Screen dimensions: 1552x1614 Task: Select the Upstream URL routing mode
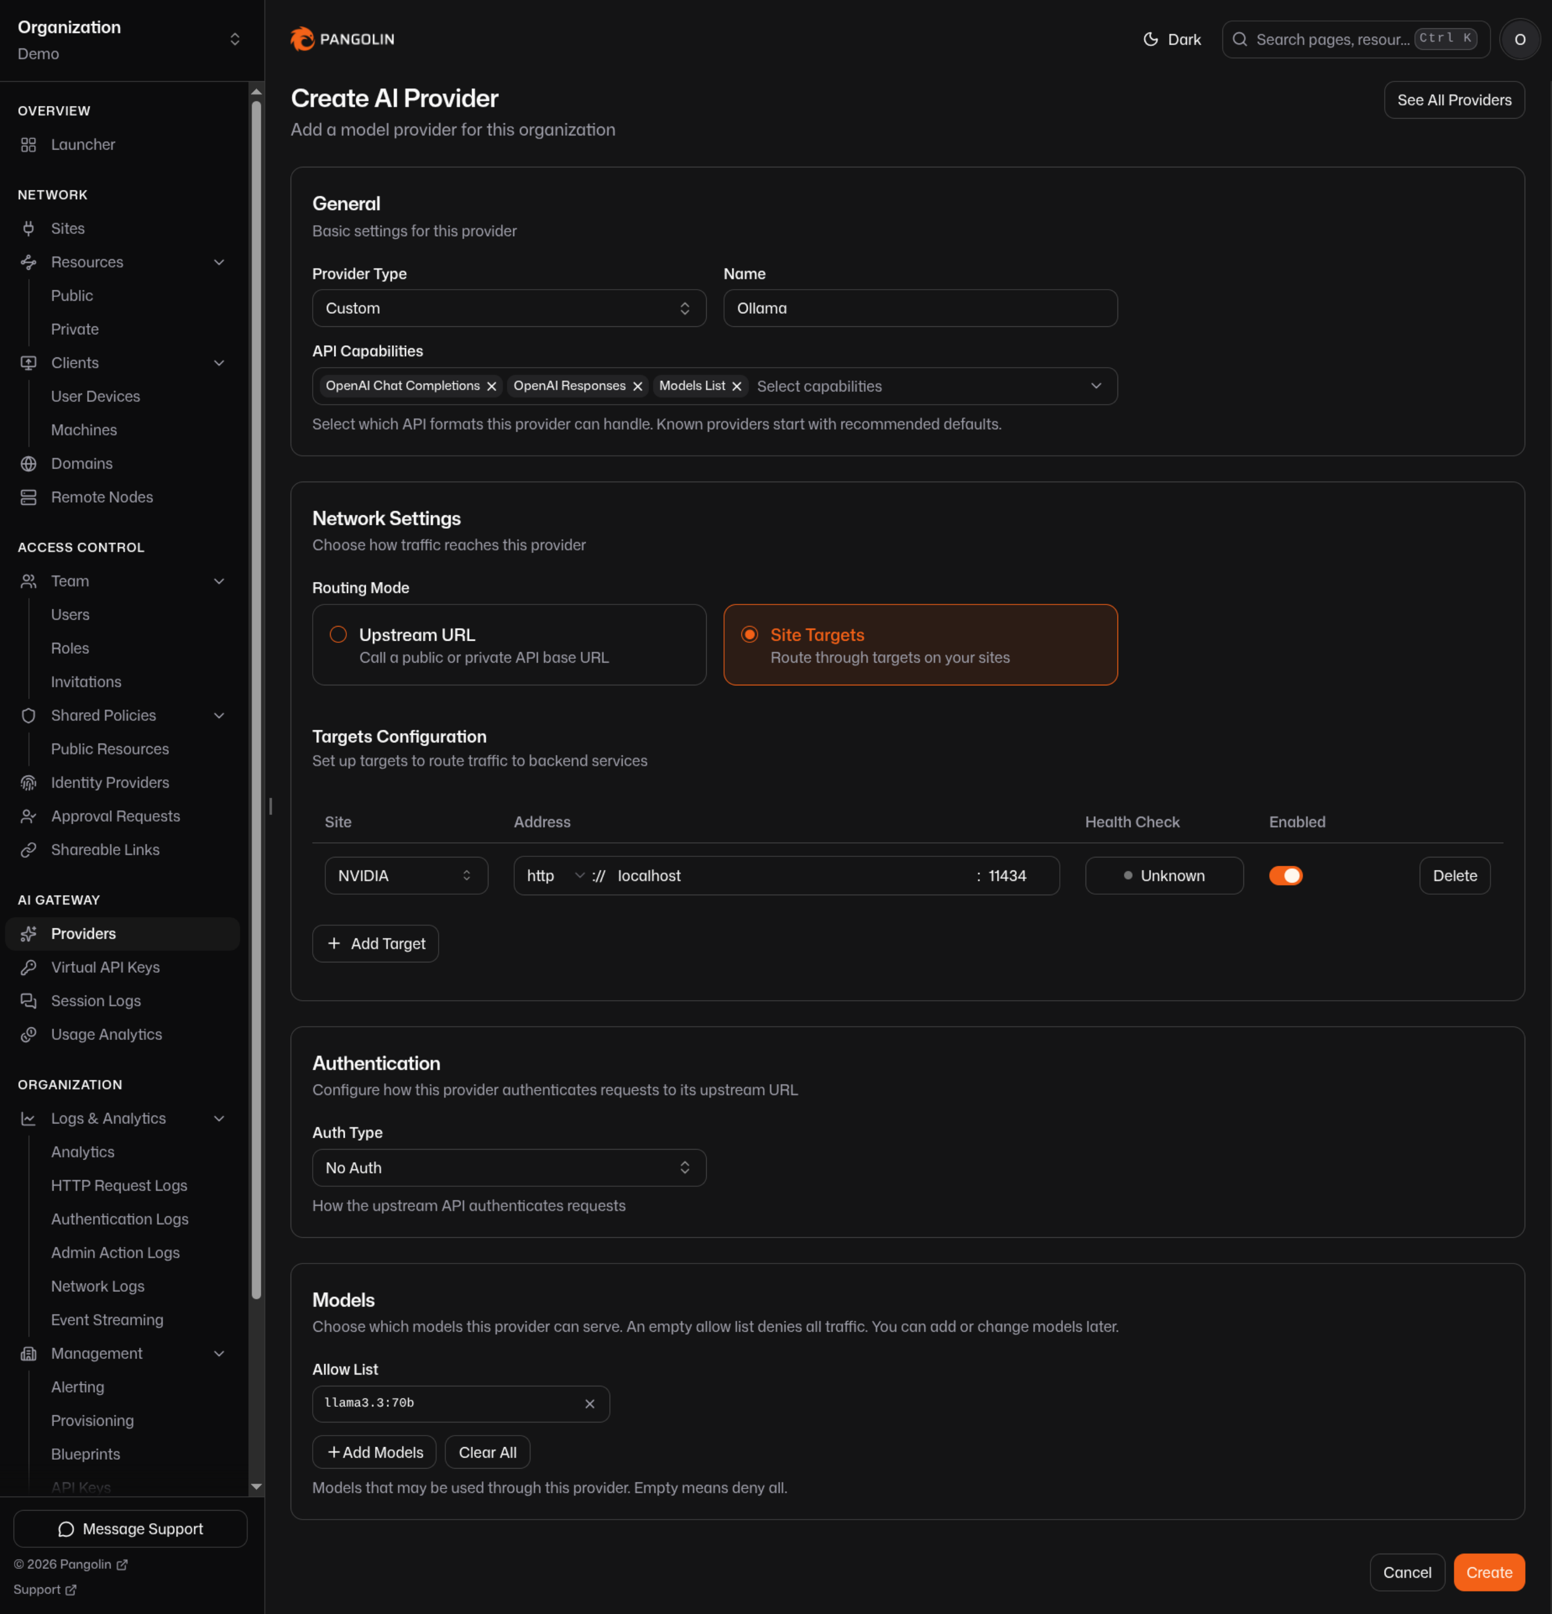point(509,645)
